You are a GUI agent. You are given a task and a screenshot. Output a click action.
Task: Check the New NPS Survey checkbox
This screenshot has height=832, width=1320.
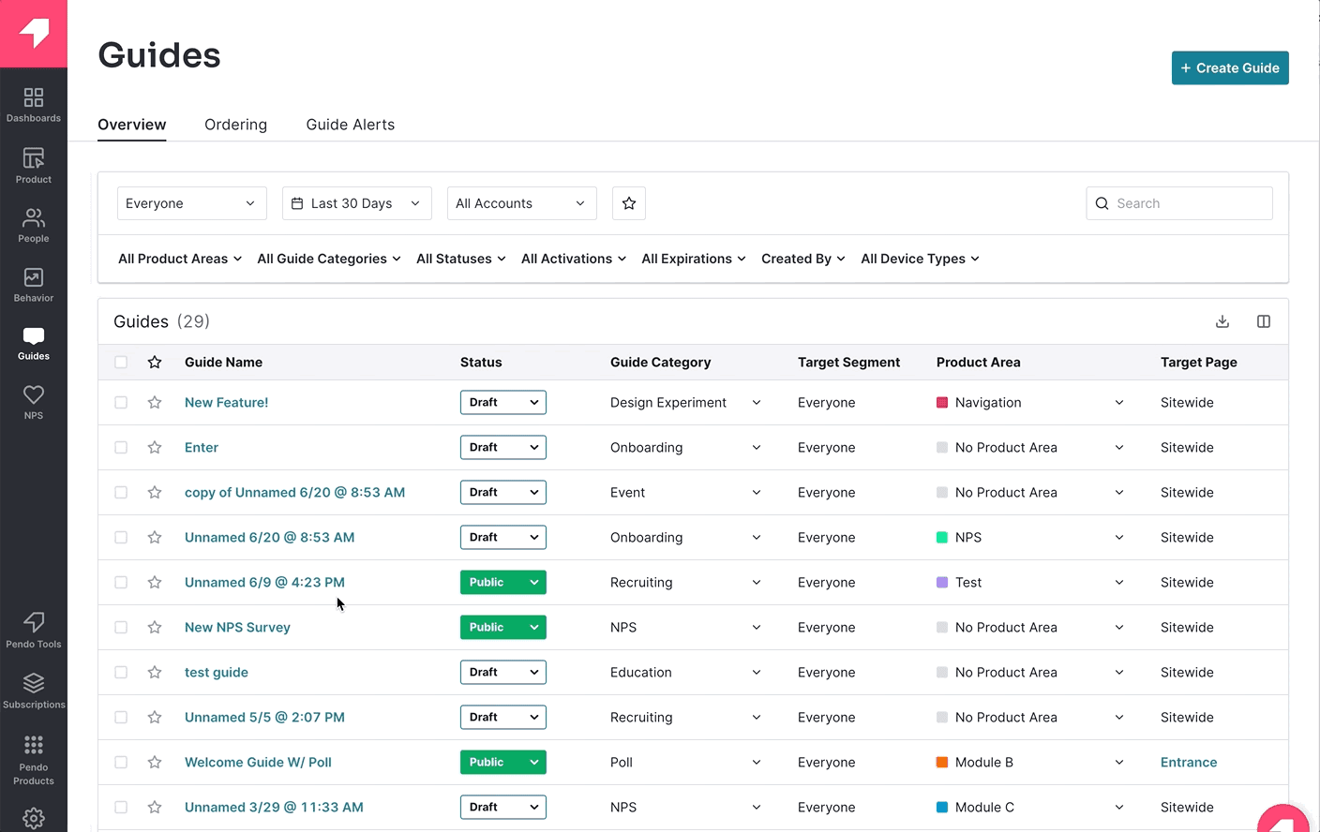tap(121, 628)
